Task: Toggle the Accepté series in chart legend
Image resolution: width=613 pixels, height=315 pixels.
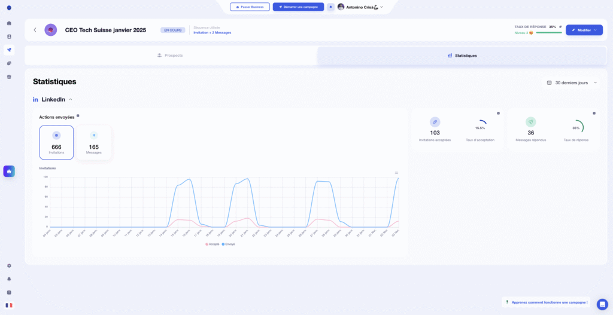Action: [213, 244]
